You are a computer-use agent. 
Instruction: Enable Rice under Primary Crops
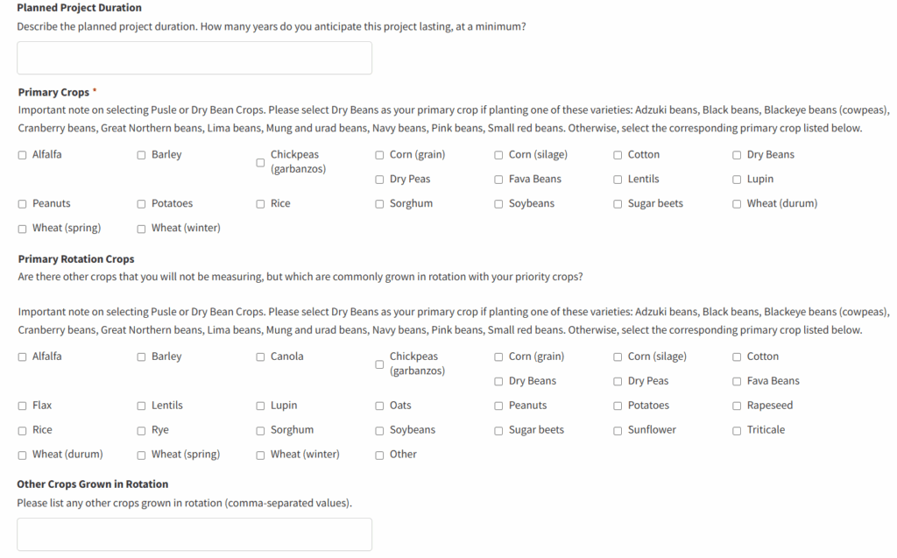(261, 204)
